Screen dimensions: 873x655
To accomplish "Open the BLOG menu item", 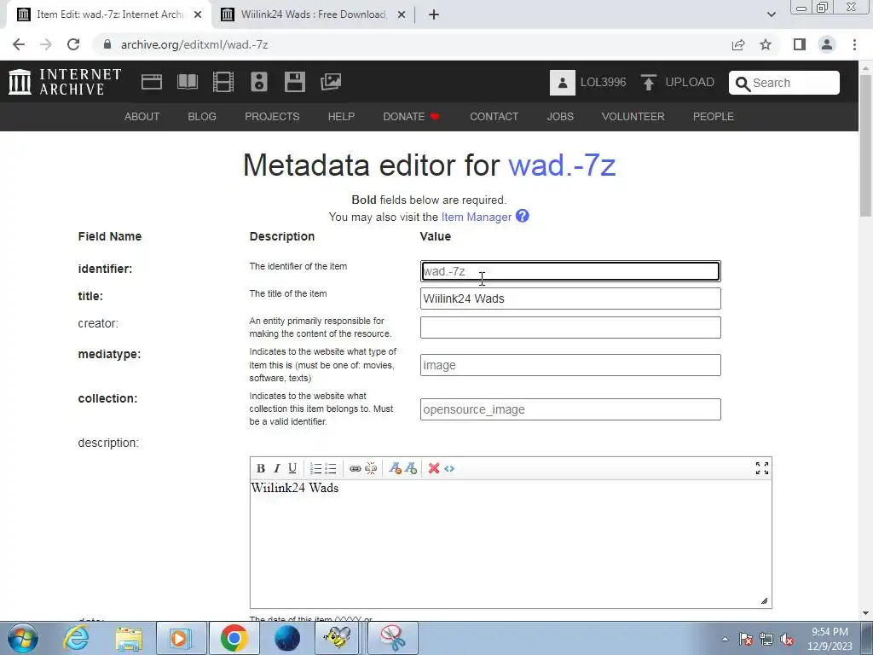I will (x=202, y=116).
